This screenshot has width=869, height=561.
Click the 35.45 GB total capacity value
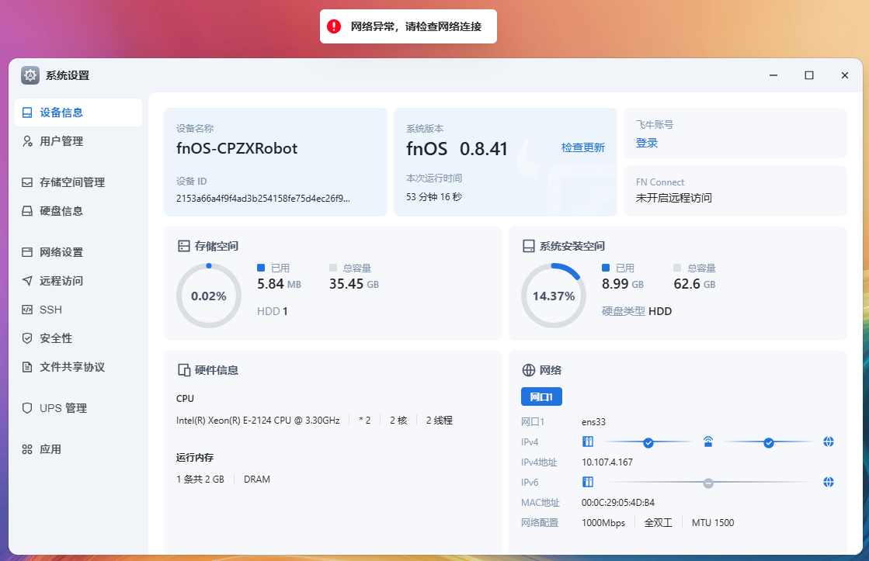click(354, 283)
